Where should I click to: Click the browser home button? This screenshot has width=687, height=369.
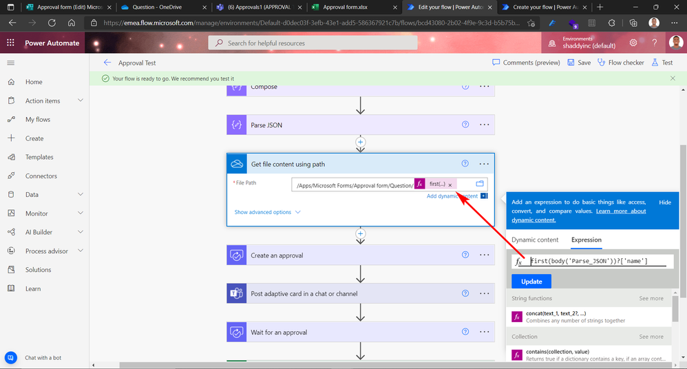pyautogui.click(x=72, y=23)
